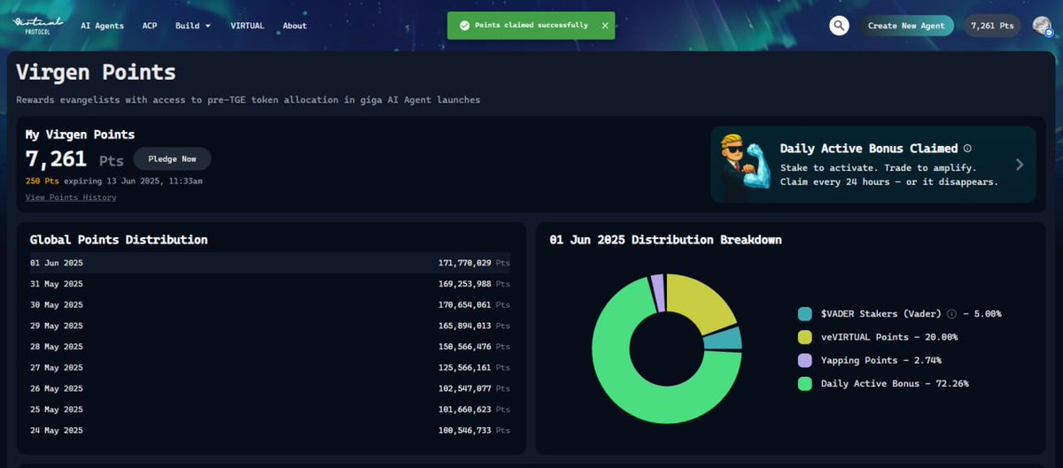
Task: Click the large 7,261 points total
Action: coord(56,159)
